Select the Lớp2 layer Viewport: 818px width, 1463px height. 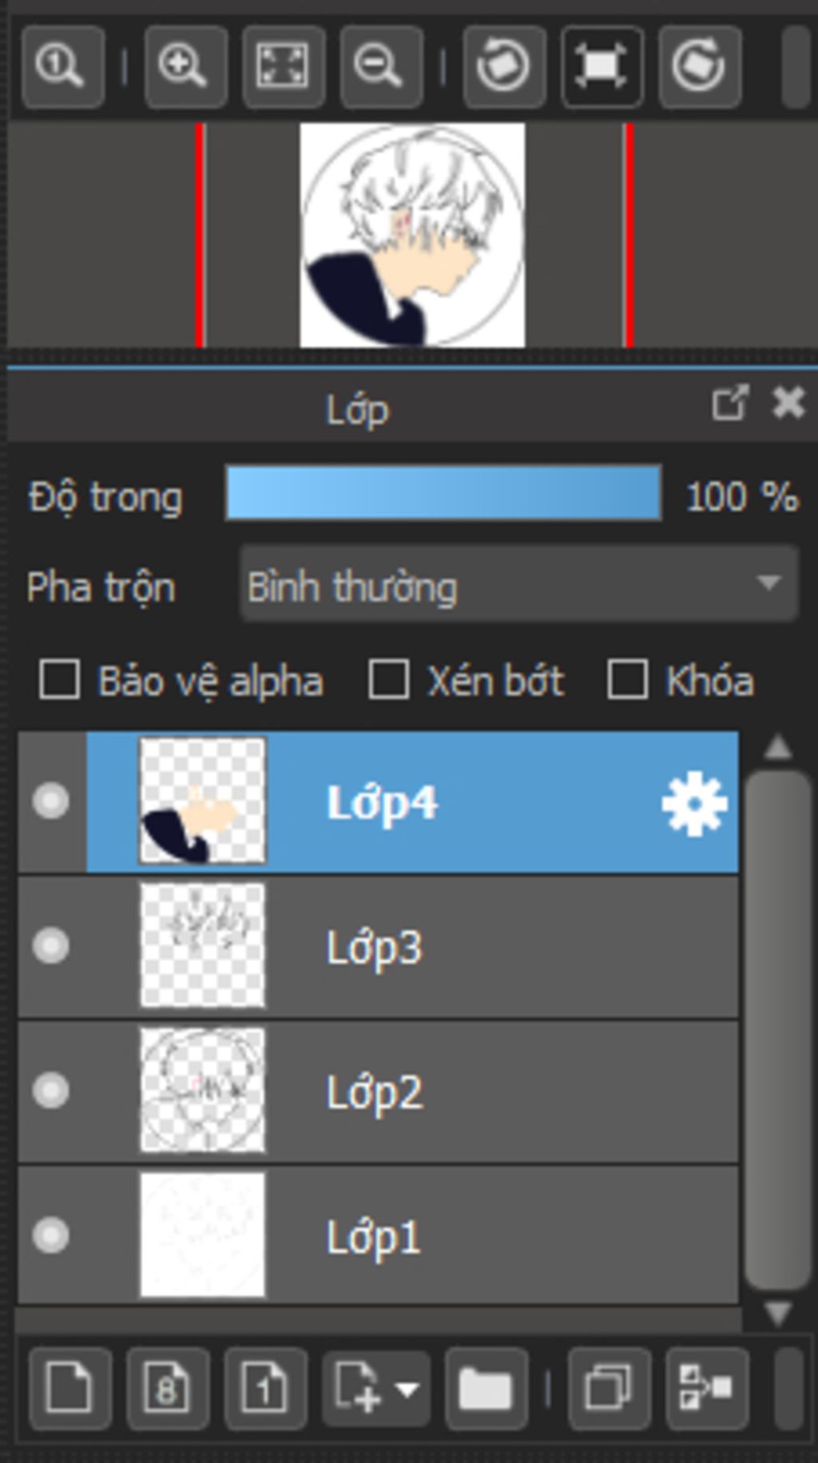[x=378, y=1091]
